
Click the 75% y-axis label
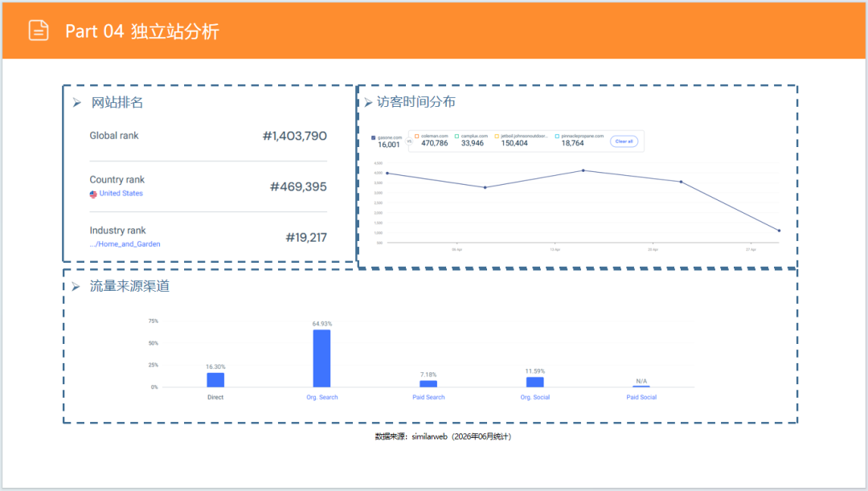(154, 321)
